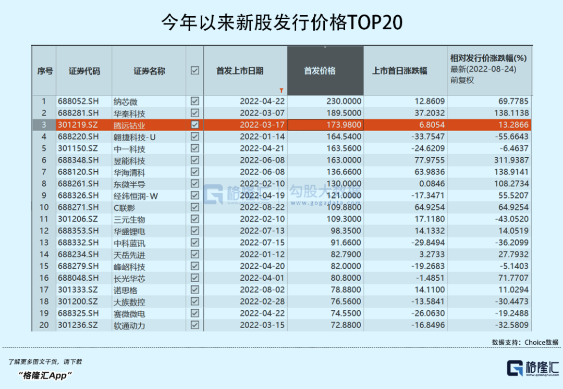Click the relative change value -5.1403
Image resolution: width=563 pixels, height=389 pixels.
[513, 266]
